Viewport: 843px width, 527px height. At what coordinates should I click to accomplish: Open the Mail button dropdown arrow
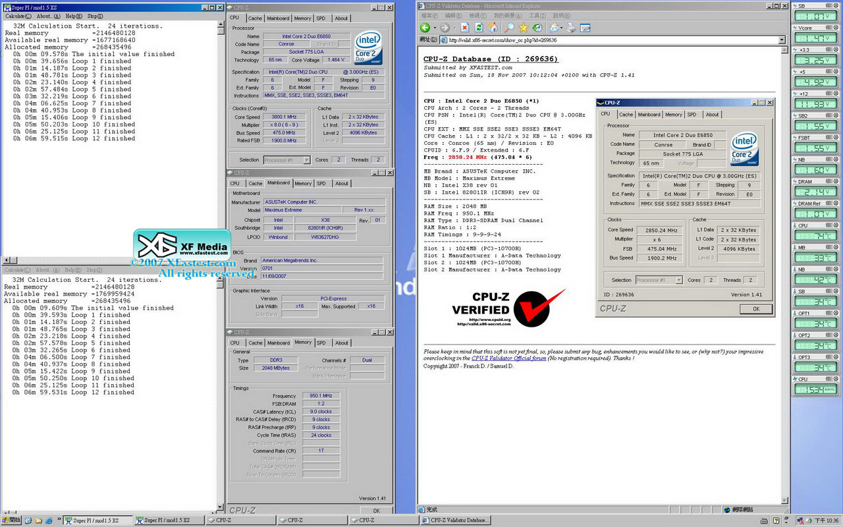click(x=562, y=28)
